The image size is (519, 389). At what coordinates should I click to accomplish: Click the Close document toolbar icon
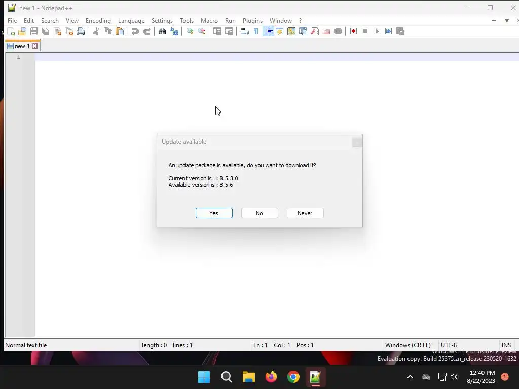(57, 31)
